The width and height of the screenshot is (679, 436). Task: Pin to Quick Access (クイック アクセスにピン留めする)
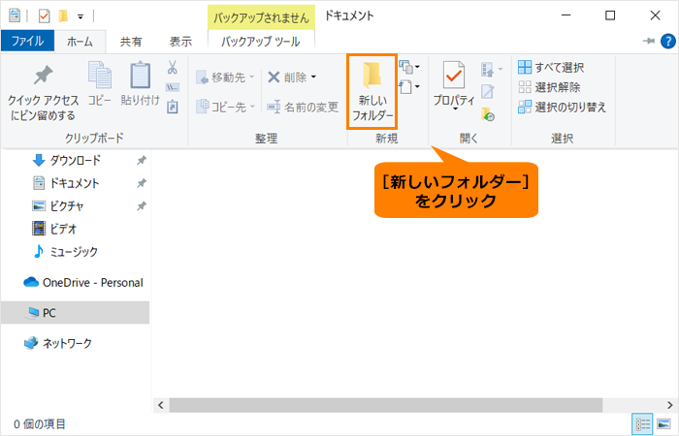coord(43,92)
